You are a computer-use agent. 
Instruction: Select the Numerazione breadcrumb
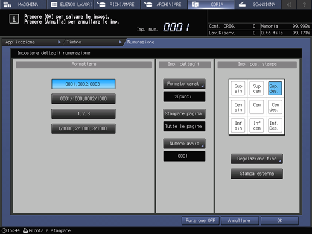click(141, 42)
